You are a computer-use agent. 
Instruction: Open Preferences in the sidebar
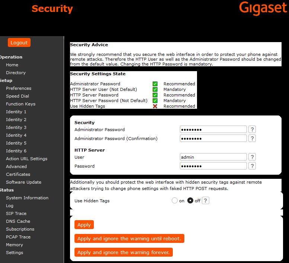point(19,88)
